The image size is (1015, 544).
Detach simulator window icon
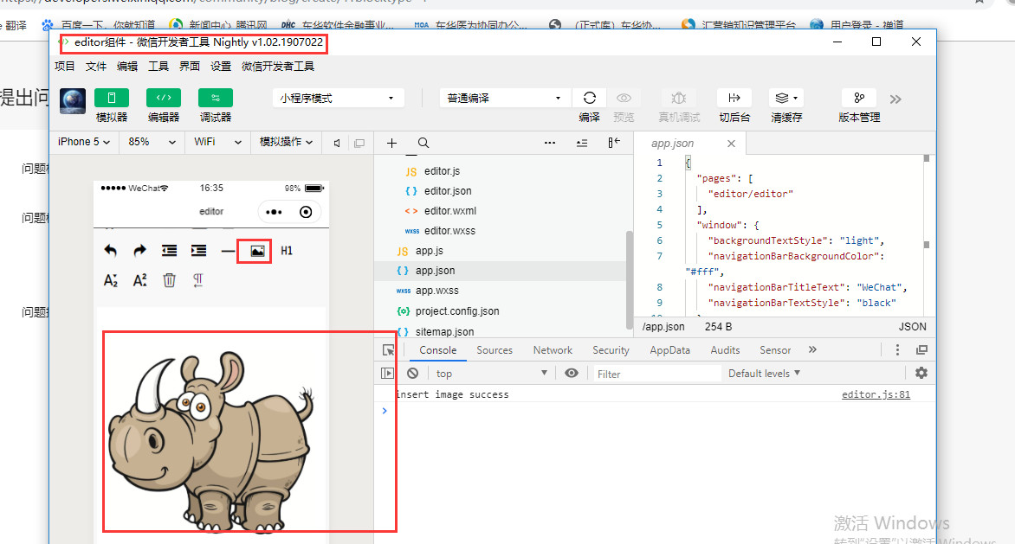point(359,143)
